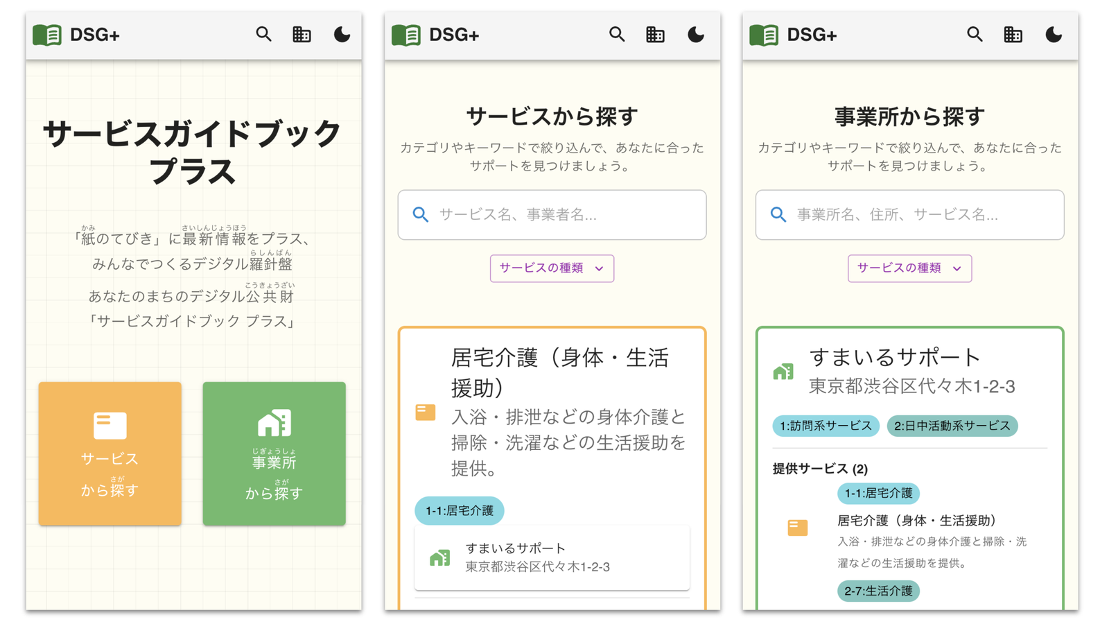The height and width of the screenshot is (624, 1109).
Task: Click the magnifier inside the facility name search box
Action: (x=778, y=215)
